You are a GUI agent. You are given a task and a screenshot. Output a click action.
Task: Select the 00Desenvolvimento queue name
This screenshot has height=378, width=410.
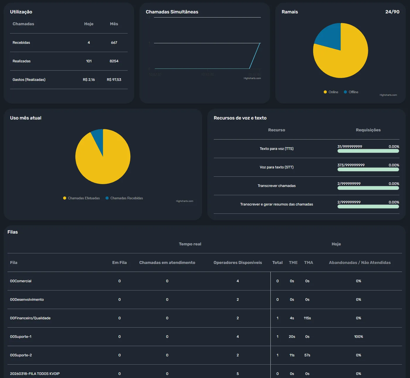pos(27,300)
